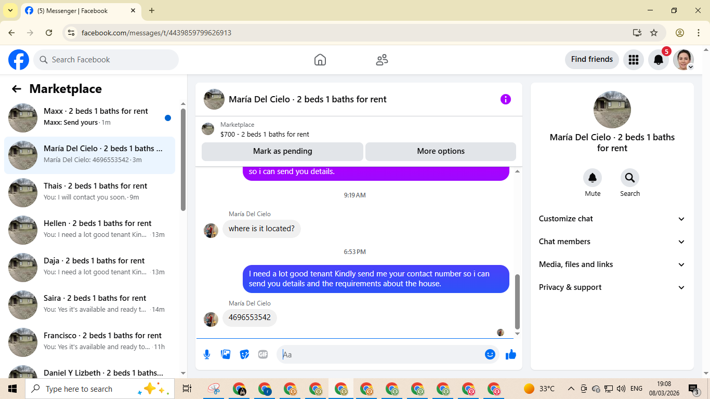Open the weather widget showing 33°C
710x399 pixels.
(x=540, y=389)
